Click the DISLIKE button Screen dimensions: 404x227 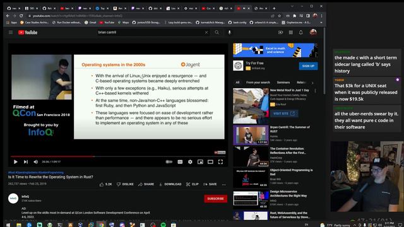coord(125,184)
